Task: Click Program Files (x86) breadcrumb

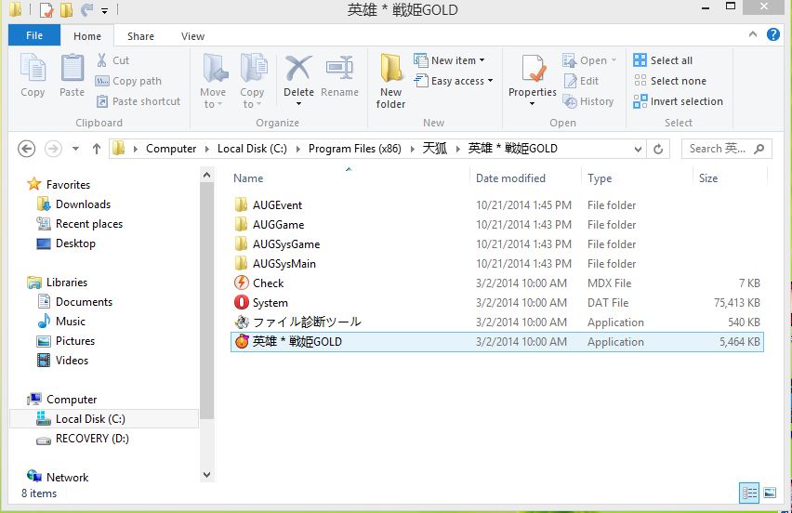Action: pos(354,149)
